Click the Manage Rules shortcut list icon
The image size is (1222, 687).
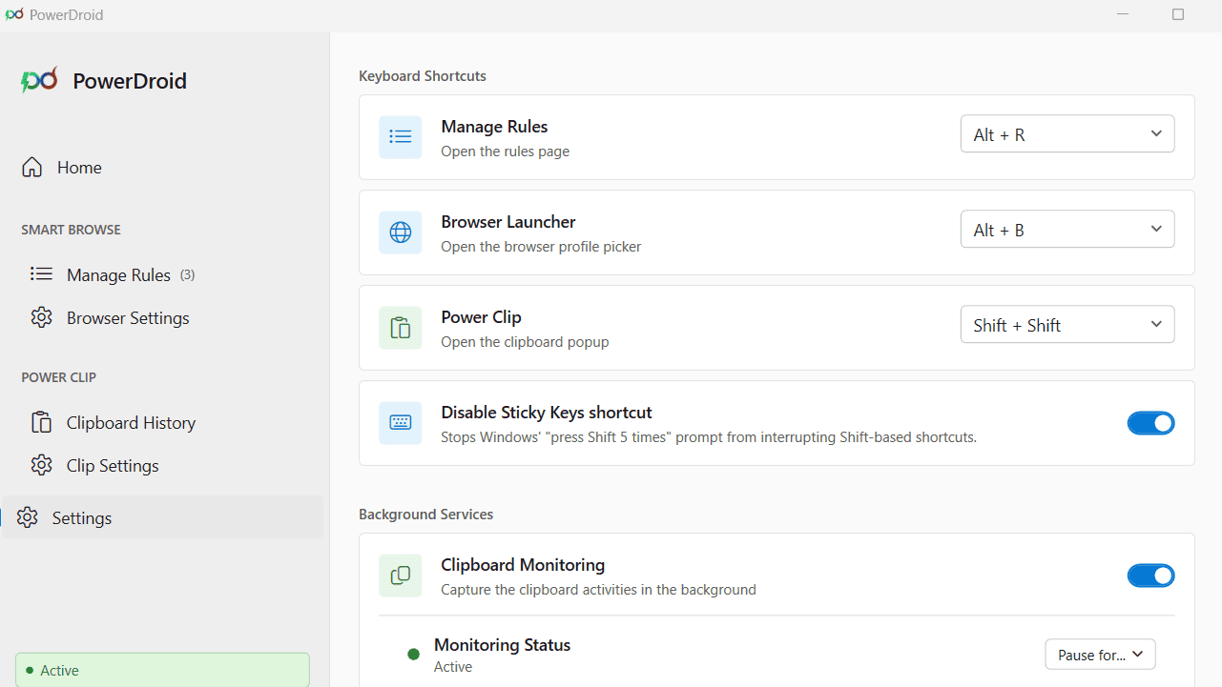pyautogui.click(x=401, y=137)
